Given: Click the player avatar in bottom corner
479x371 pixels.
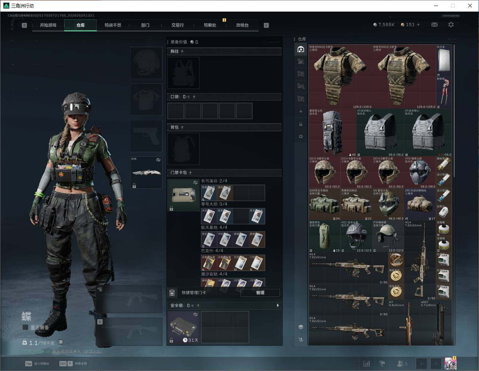Looking at the screenshot, I should [x=451, y=363].
